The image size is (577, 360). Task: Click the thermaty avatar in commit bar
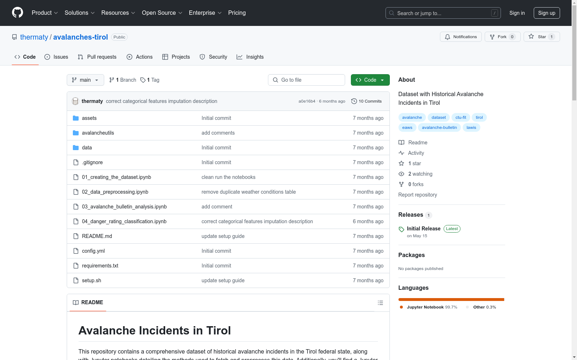75,101
